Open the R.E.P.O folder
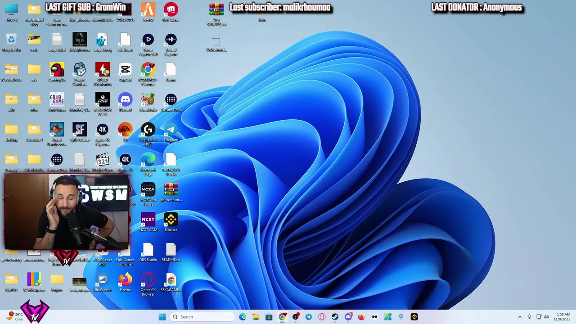Screen dimensions: 576x324 tap(11, 282)
